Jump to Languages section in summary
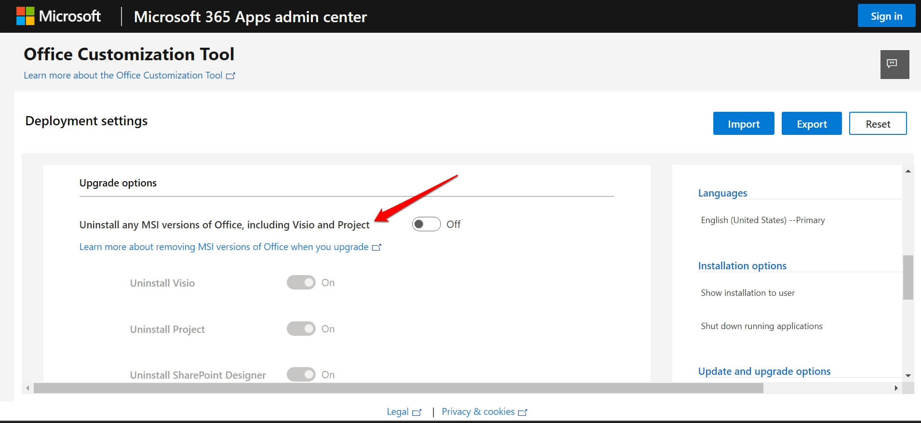This screenshot has height=423, width=921. coord(722,193)
